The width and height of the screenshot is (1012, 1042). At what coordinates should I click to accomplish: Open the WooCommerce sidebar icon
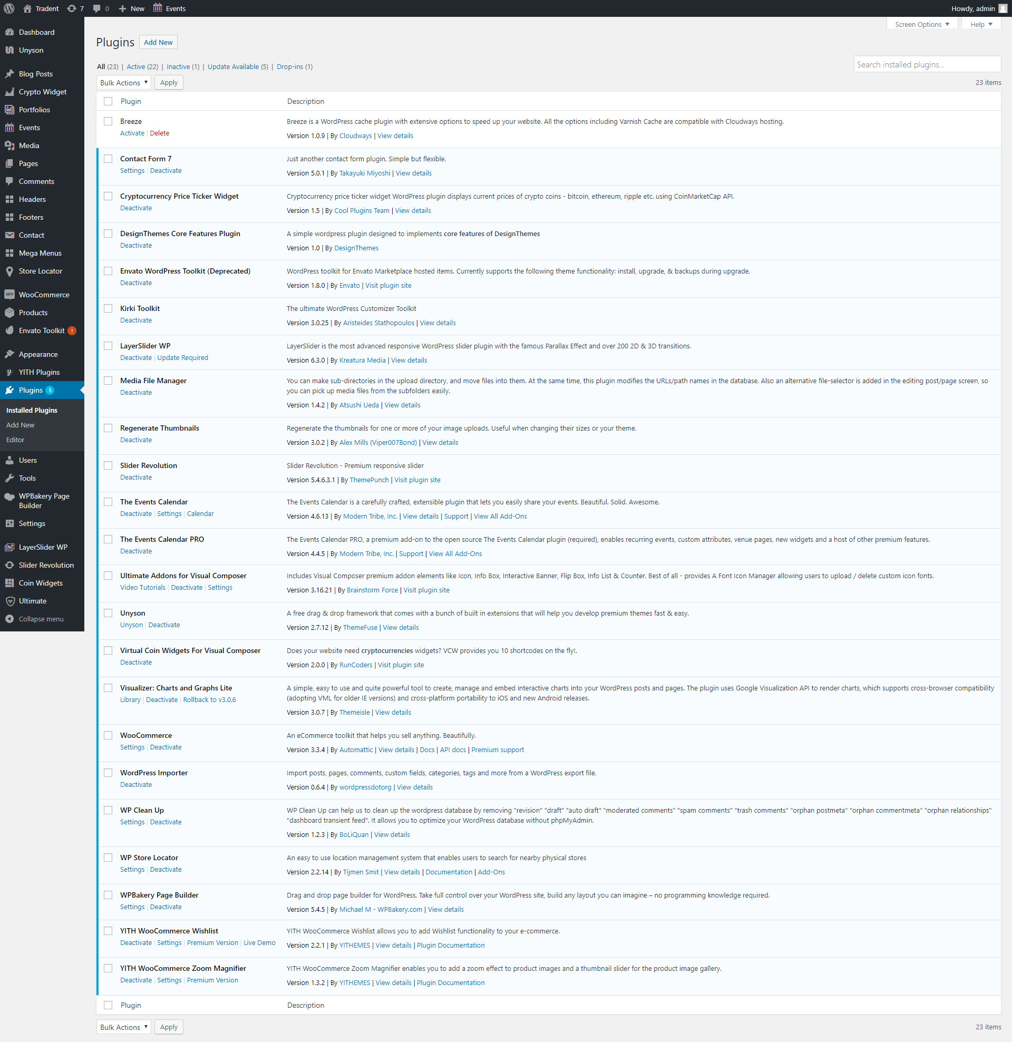pos(9,294)
